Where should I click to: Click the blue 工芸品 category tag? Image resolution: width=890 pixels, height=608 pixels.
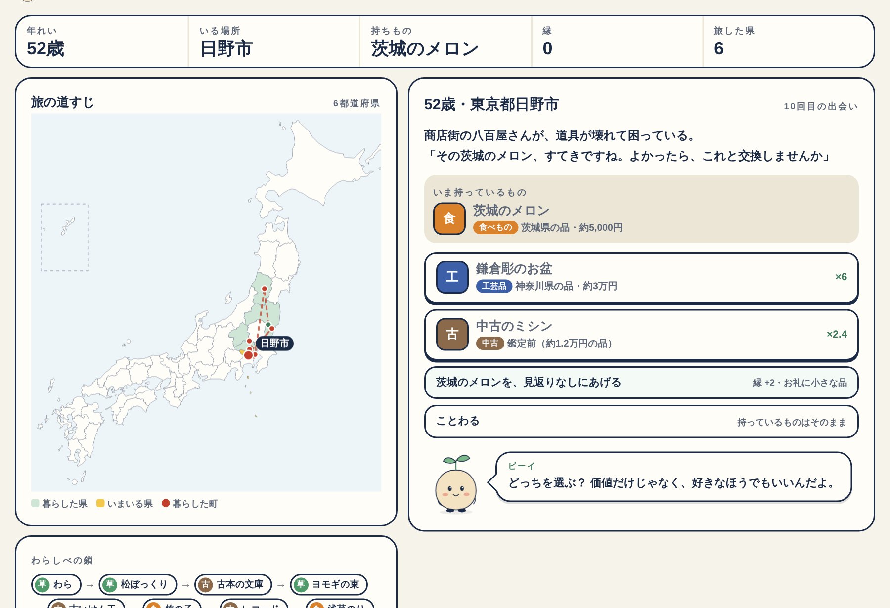tap(493, 286)
